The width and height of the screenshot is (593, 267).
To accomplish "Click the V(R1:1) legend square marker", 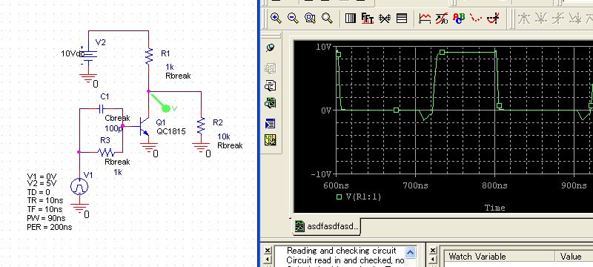I will (x=339, y=197).
